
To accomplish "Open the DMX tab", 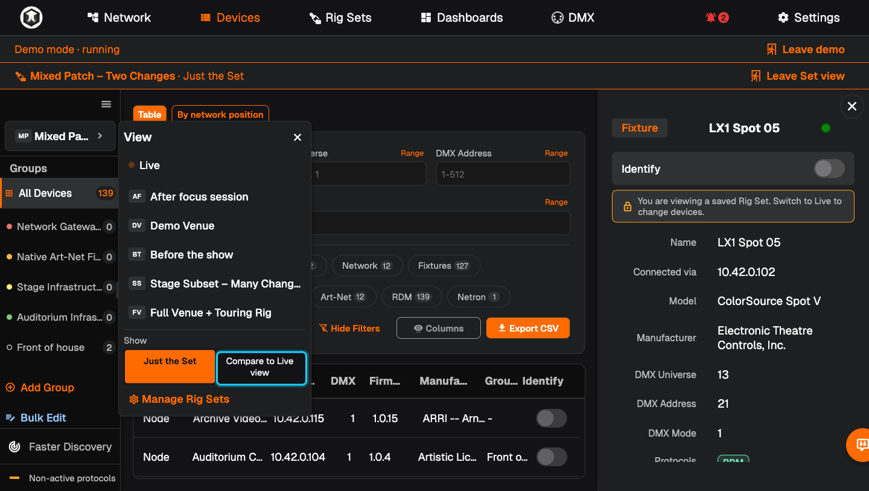I will pos(573,18).
